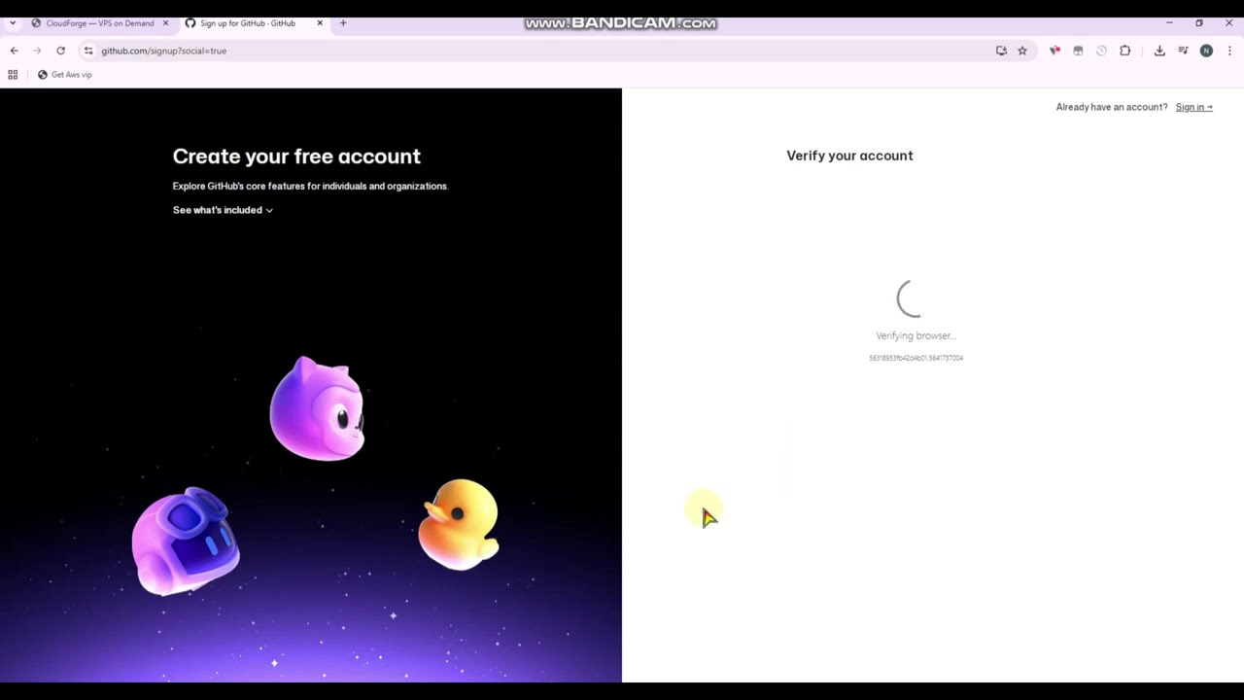
Task: Click the Verify your account heading
Action: click(x=849, y=156)
